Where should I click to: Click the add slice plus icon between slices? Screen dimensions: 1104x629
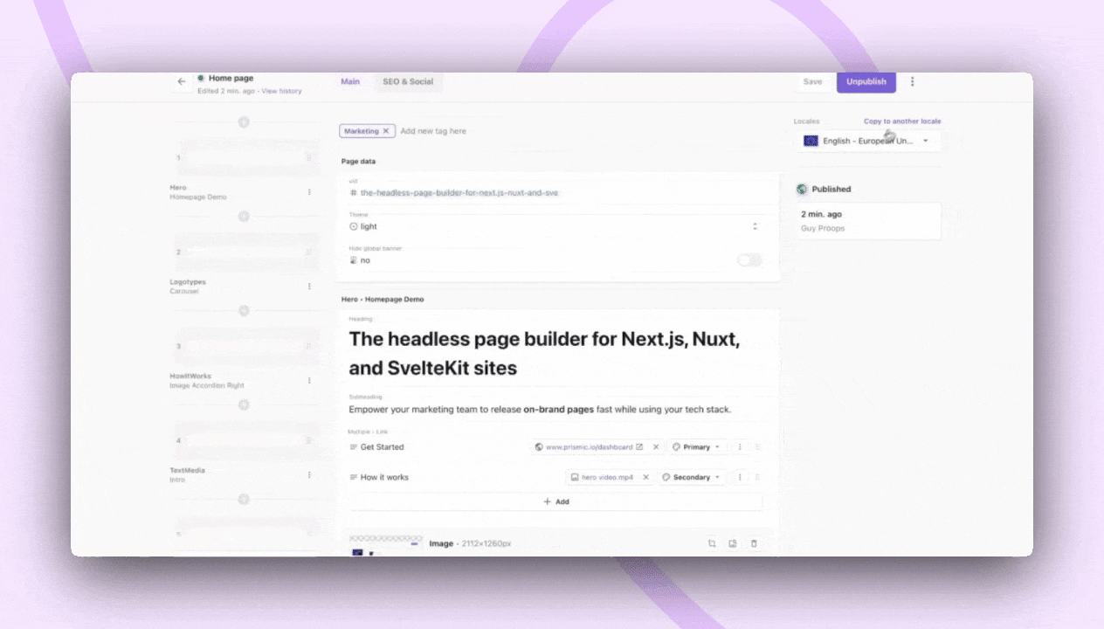click(x=244, y=310)
